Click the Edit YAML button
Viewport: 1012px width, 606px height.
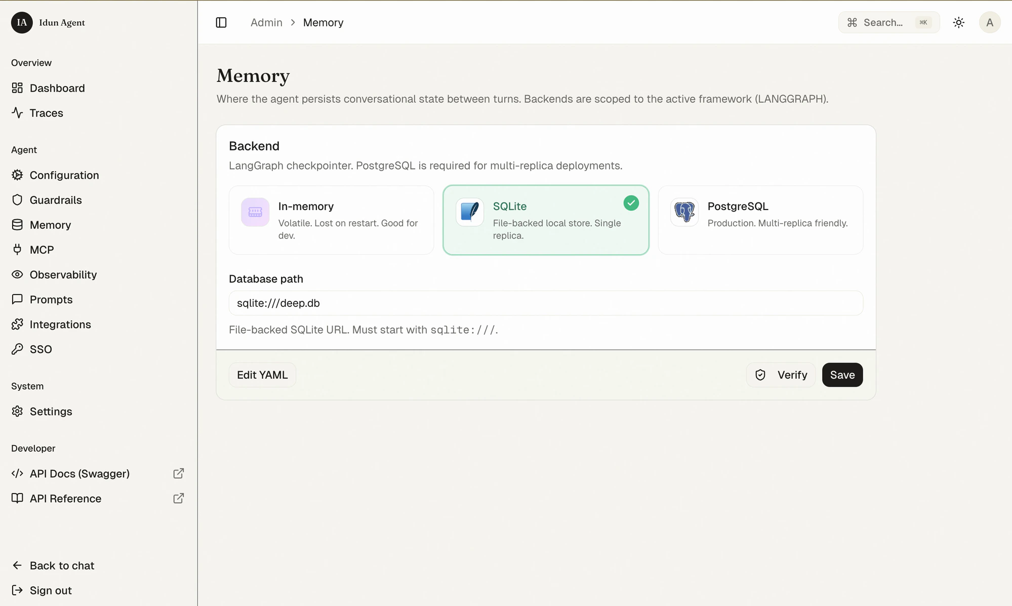tap(262, 375)
